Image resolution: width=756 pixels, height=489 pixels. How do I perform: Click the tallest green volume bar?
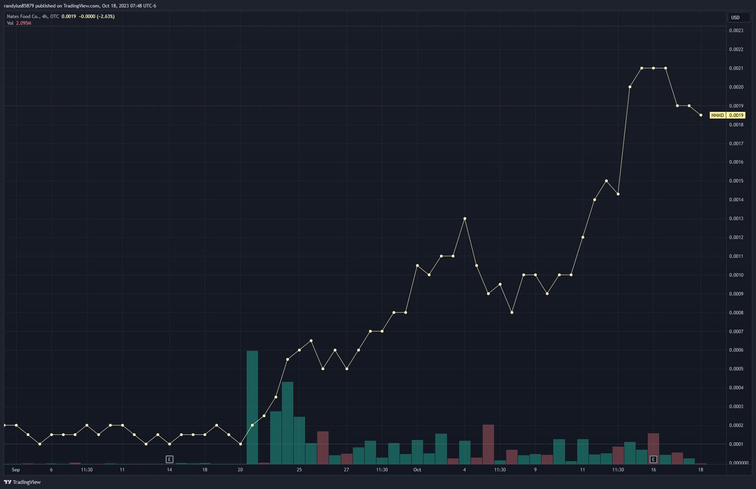pyautogui.click(x=252, y=407)
